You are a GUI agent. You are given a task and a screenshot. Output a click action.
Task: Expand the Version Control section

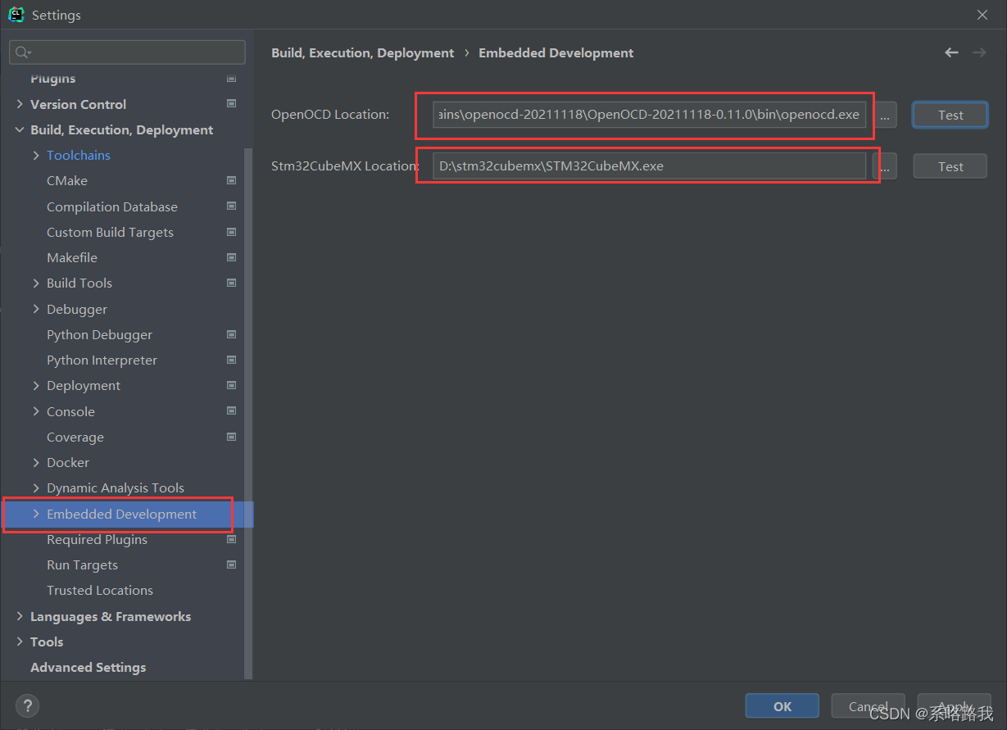(20, 104)
